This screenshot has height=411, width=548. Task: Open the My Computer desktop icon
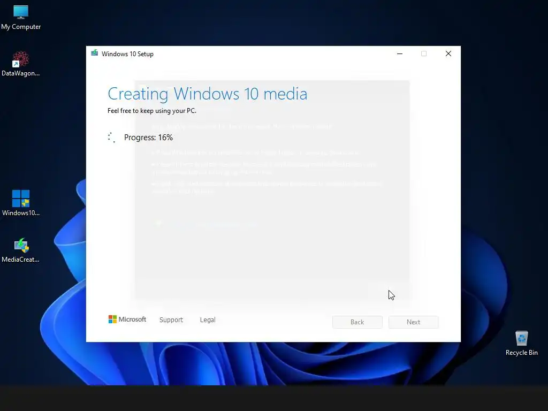click(x=21, y=18)
